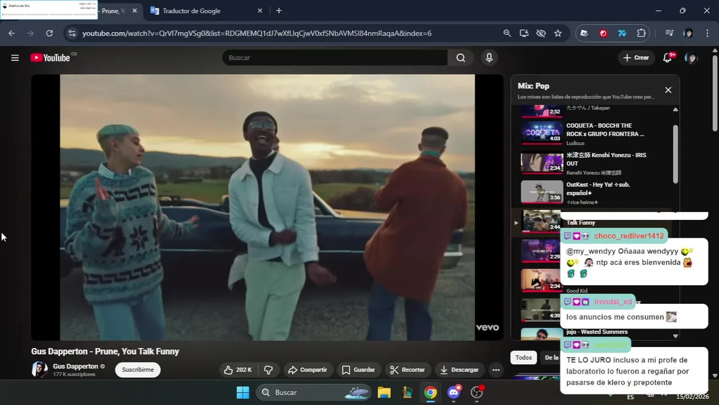Select the Todos filter chip
Viewport: 719px width, 405px height.
pos(523,358)
